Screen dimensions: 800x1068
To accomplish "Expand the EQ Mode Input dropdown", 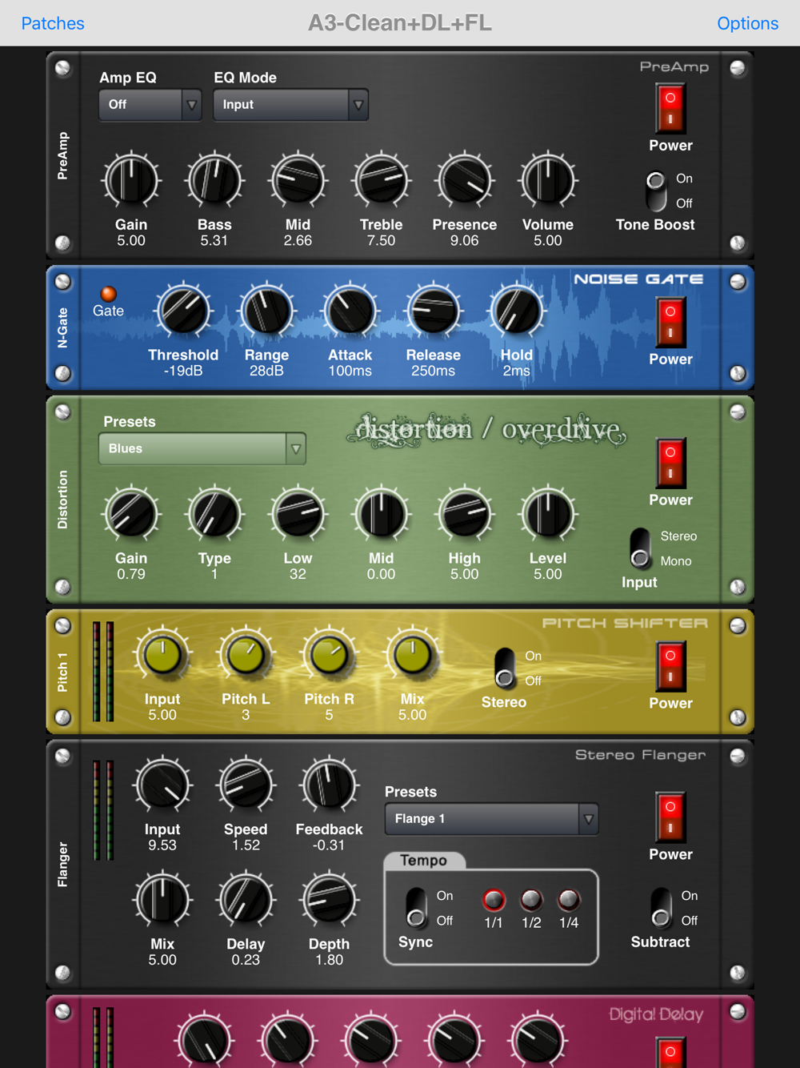I will pos(290,105).
